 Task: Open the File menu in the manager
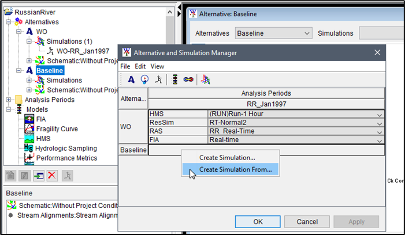(125, 66)
